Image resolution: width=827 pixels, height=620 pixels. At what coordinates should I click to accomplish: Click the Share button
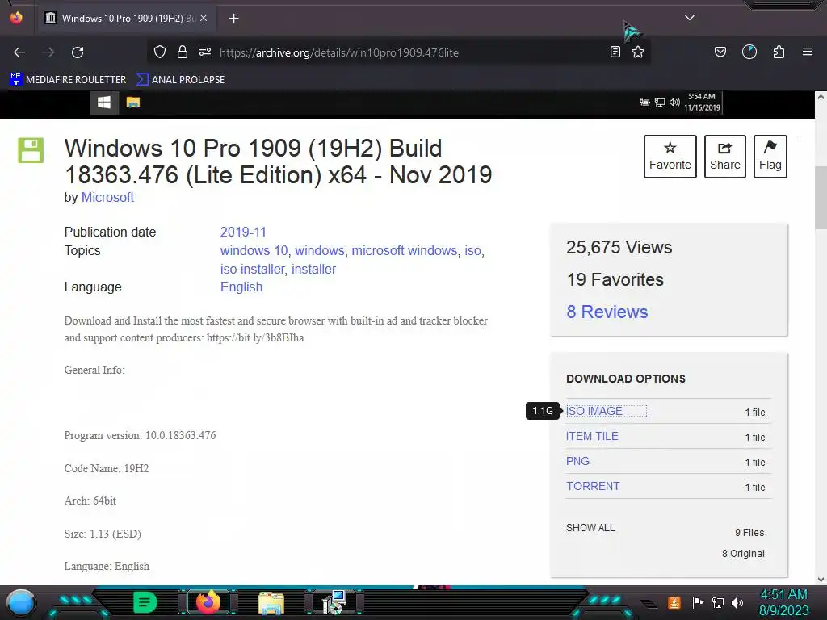click(x=724, y=157)
